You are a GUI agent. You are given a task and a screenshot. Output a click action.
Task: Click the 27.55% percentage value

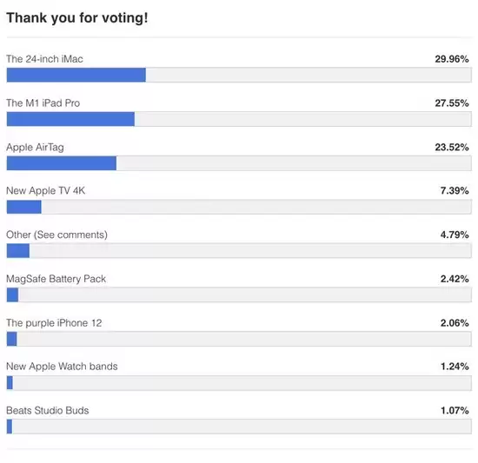pos(452,103)
